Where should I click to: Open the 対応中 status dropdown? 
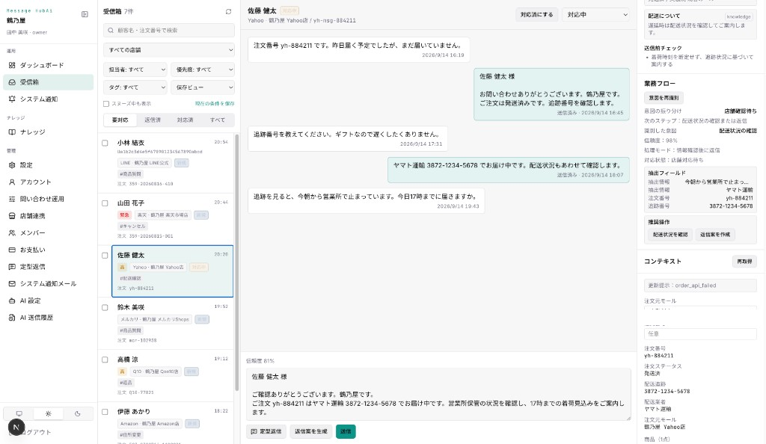pyautogui.click(x=596, y=15)
